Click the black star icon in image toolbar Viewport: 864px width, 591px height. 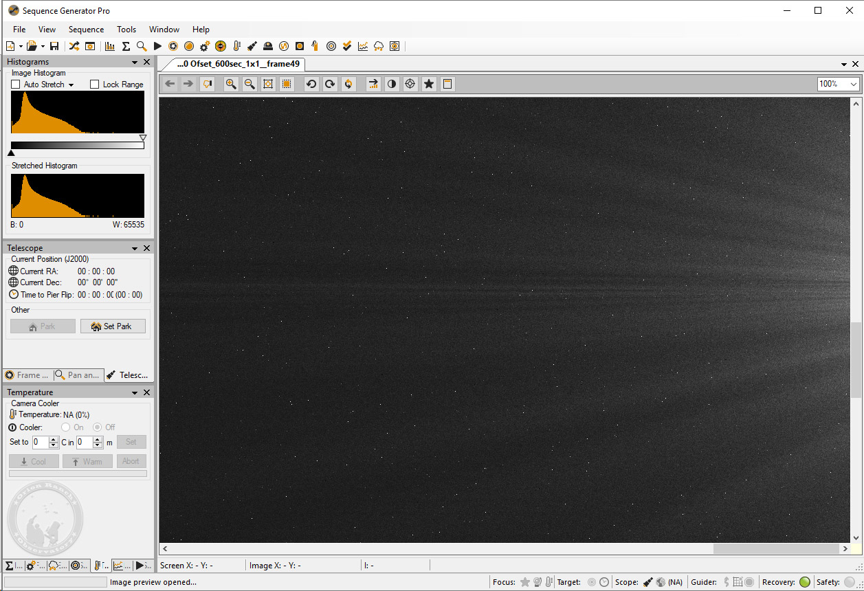[x=429, y=84]
